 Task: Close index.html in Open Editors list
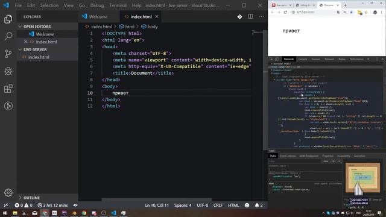pyautogui.click(x=25, y=42)
